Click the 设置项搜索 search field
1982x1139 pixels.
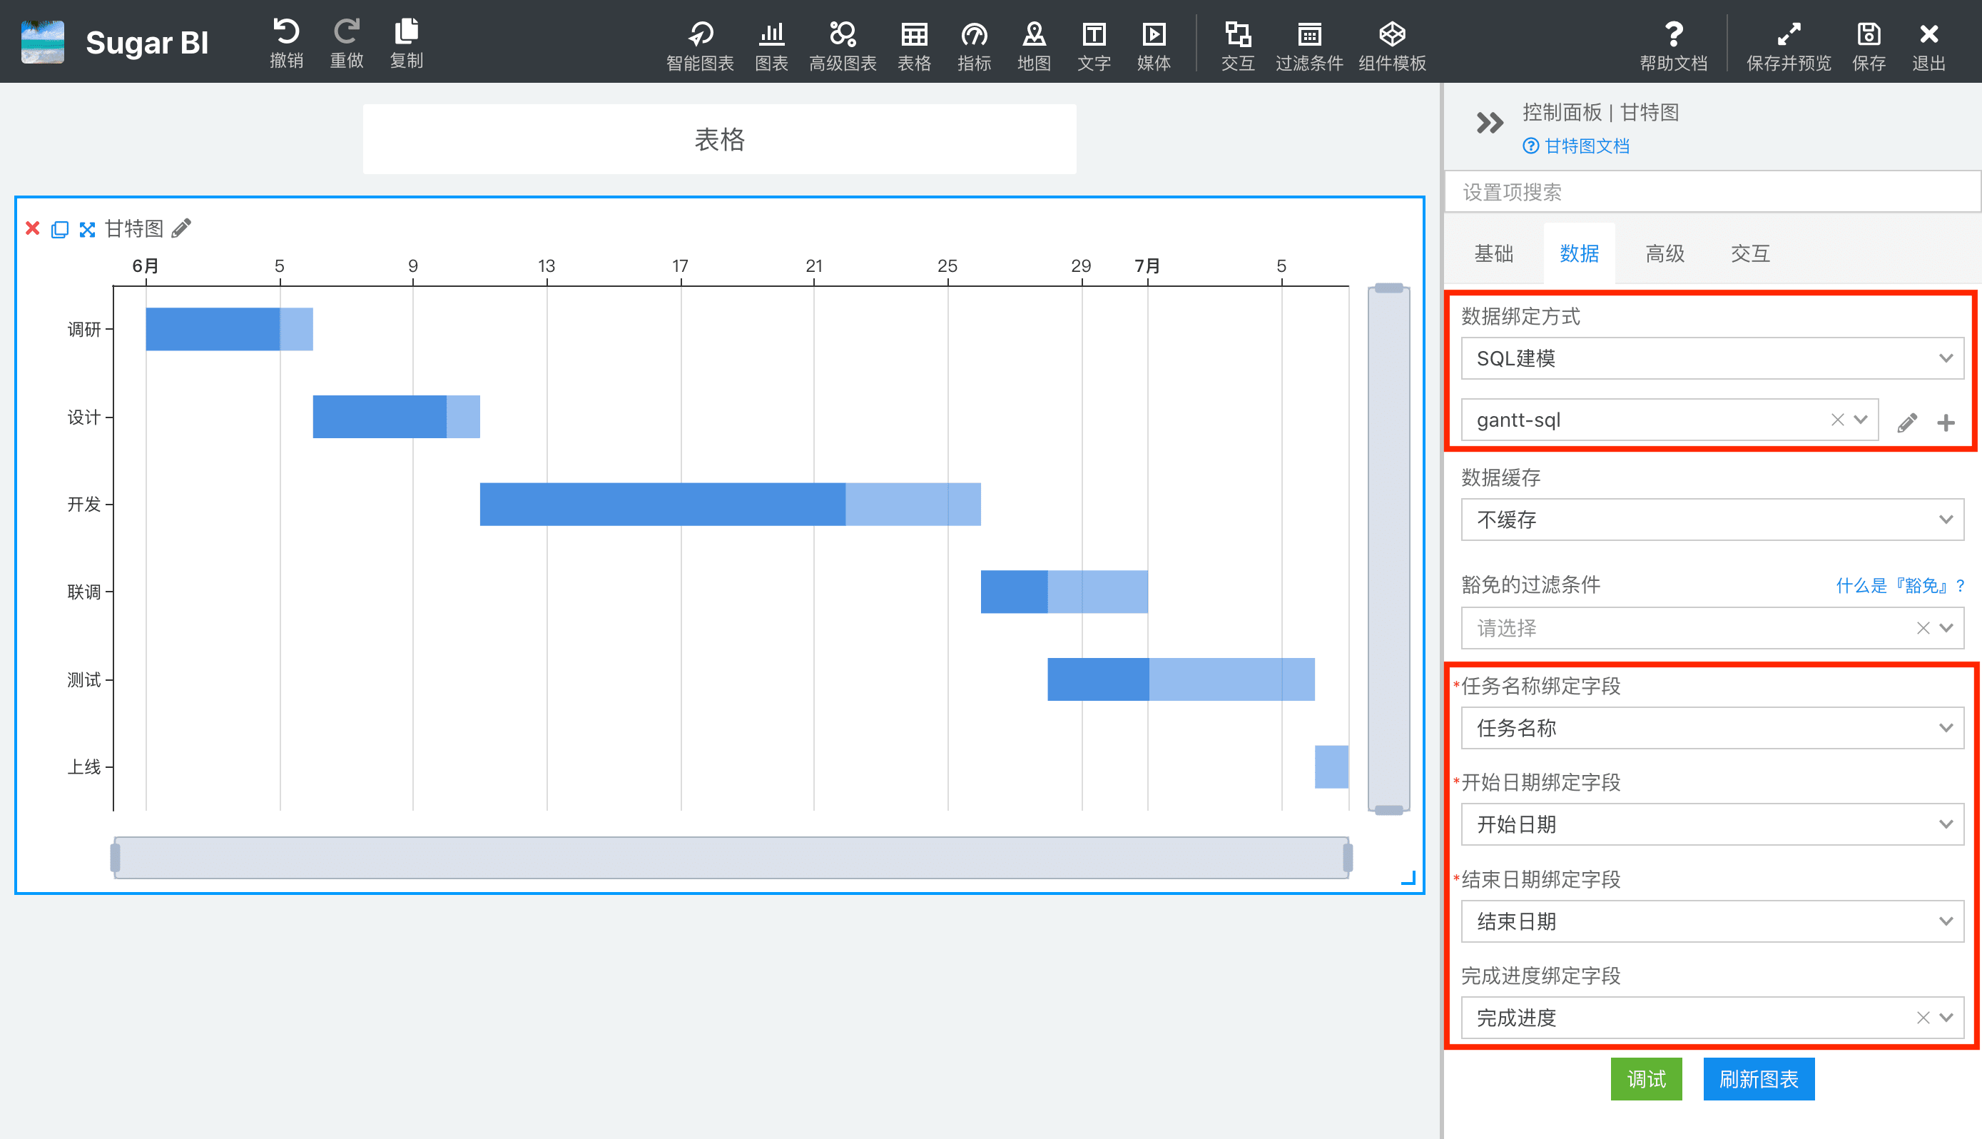(x=1712, y=192)
